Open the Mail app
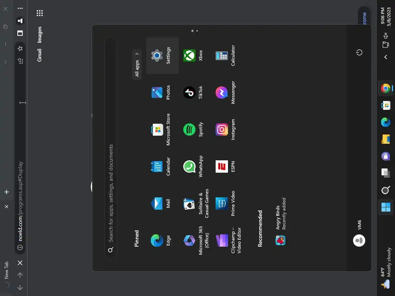The image size is (395, 296). pos(161,203)
